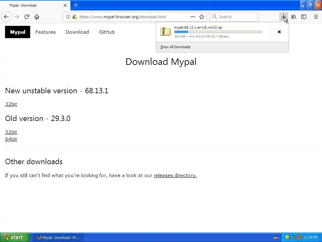The width and height of the screenshot is (322, 242).
Task: Click the forward navigation arrow
Action: pyautogui.click(x=17, y=17)
